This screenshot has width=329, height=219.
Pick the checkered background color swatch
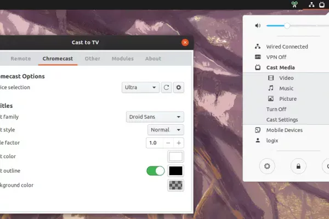pyautogui.click(x=175, y=185)
